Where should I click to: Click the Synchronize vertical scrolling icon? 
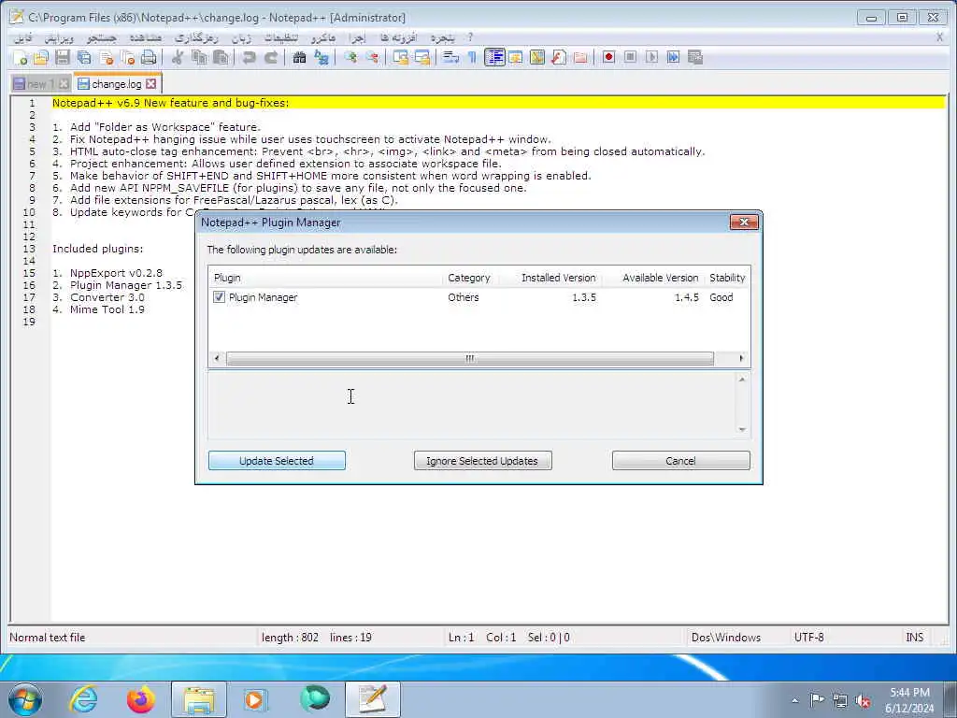(400, 57)
